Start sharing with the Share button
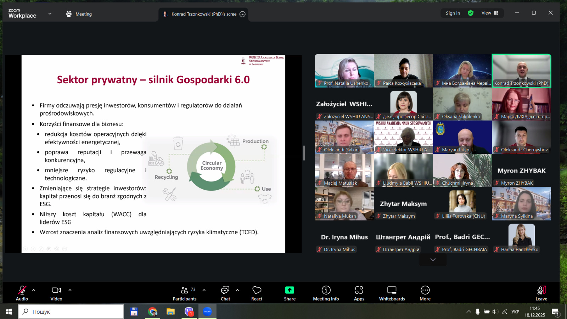This screenshot has width=567, height=319. [x=290, y=293]
